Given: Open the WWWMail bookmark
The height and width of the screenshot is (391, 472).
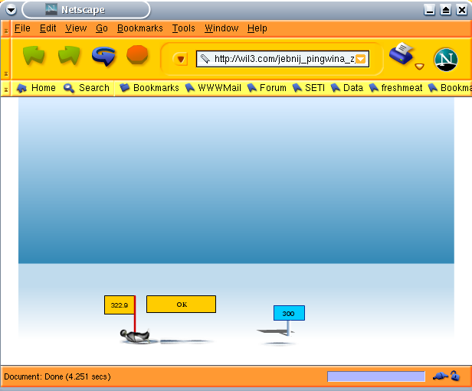Looking at the screenshot, I should 213,88.
